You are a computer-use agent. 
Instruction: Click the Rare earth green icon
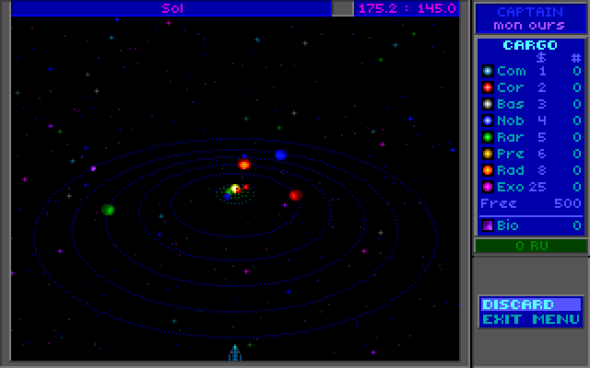[x=488, y=137]
